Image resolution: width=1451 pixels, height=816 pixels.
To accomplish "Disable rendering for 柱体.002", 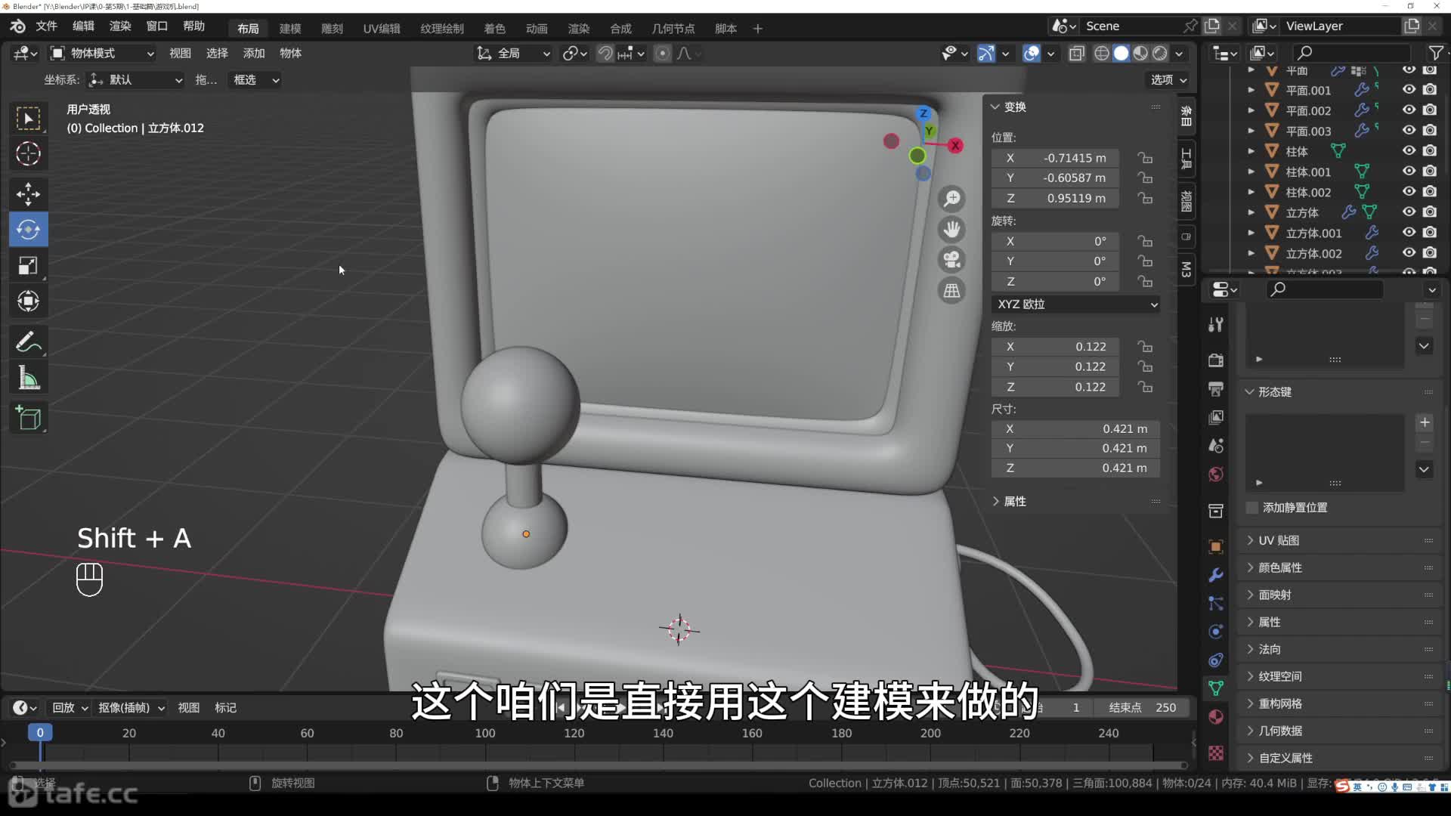I will (1429, 191).
